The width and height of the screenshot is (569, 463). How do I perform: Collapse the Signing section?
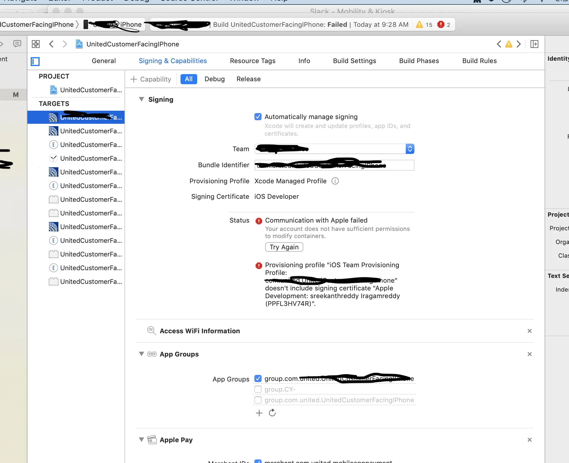(x=142, y=99)
